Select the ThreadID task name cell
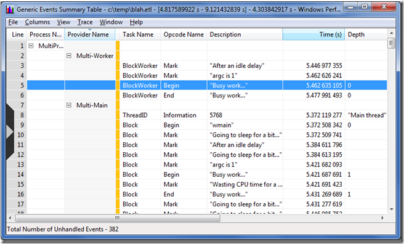 click(x=135, y=115)
